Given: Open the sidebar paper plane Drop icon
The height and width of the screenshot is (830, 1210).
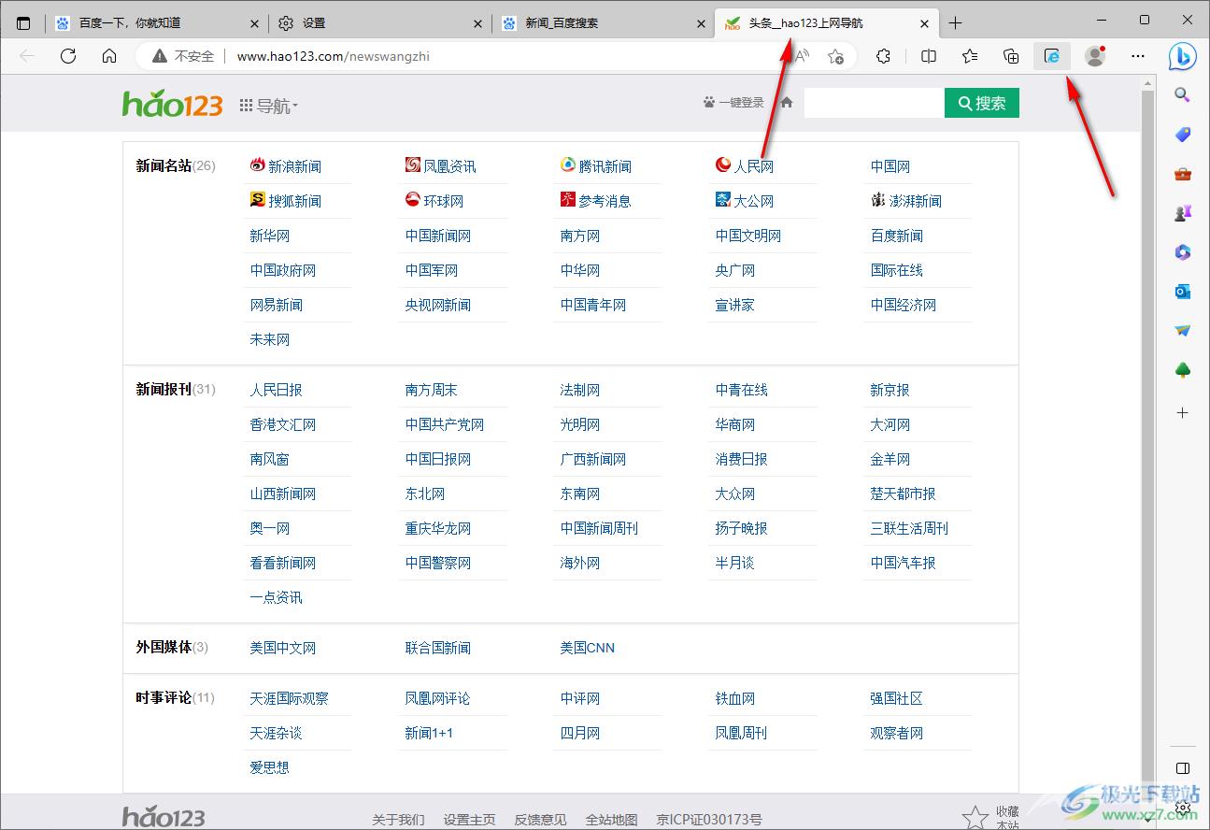Looking at the screenshot, I should click(1182, 331).
